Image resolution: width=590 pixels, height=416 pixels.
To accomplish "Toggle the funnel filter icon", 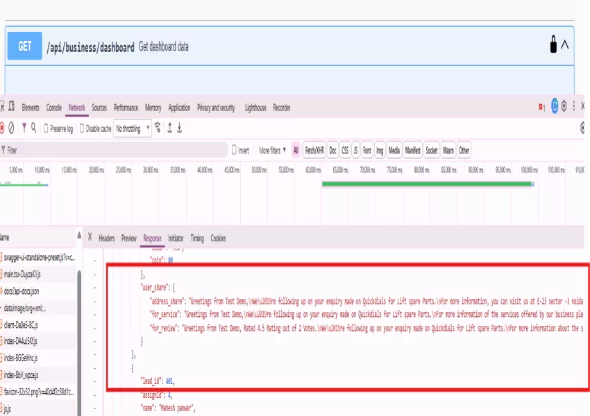I will 24,128.
